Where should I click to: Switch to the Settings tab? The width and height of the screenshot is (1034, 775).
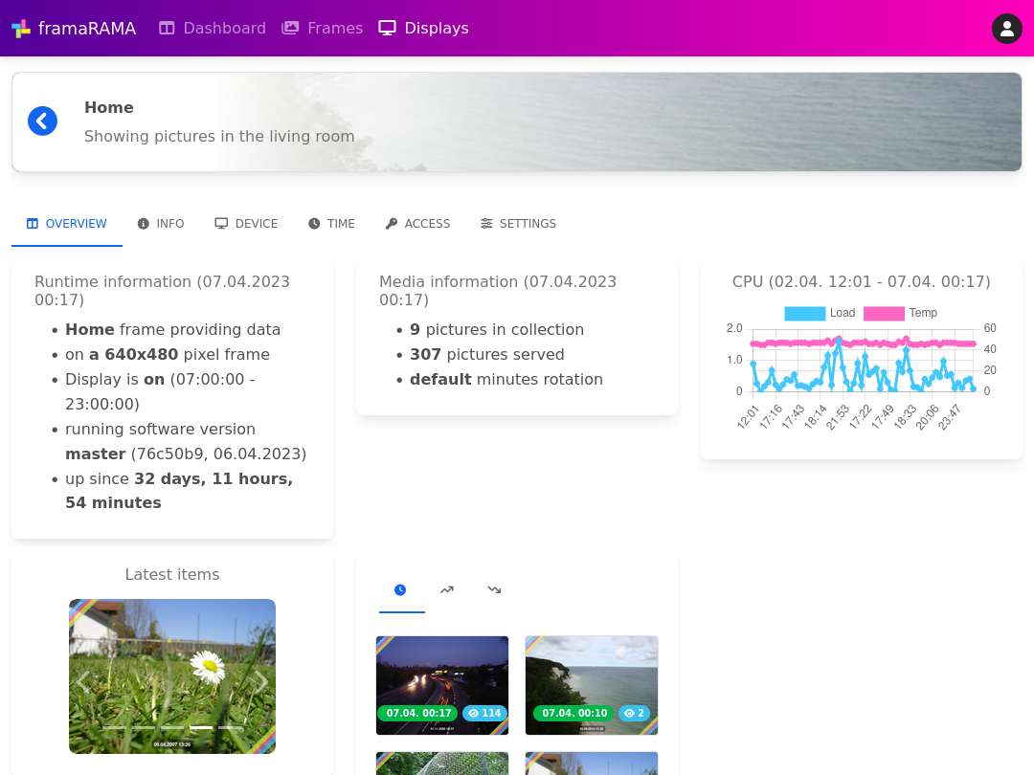518,224
